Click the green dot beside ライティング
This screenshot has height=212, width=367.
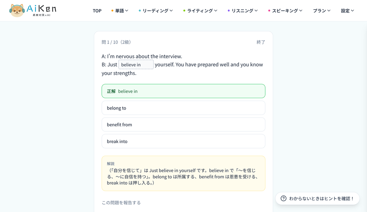click(x=184, y=11)
